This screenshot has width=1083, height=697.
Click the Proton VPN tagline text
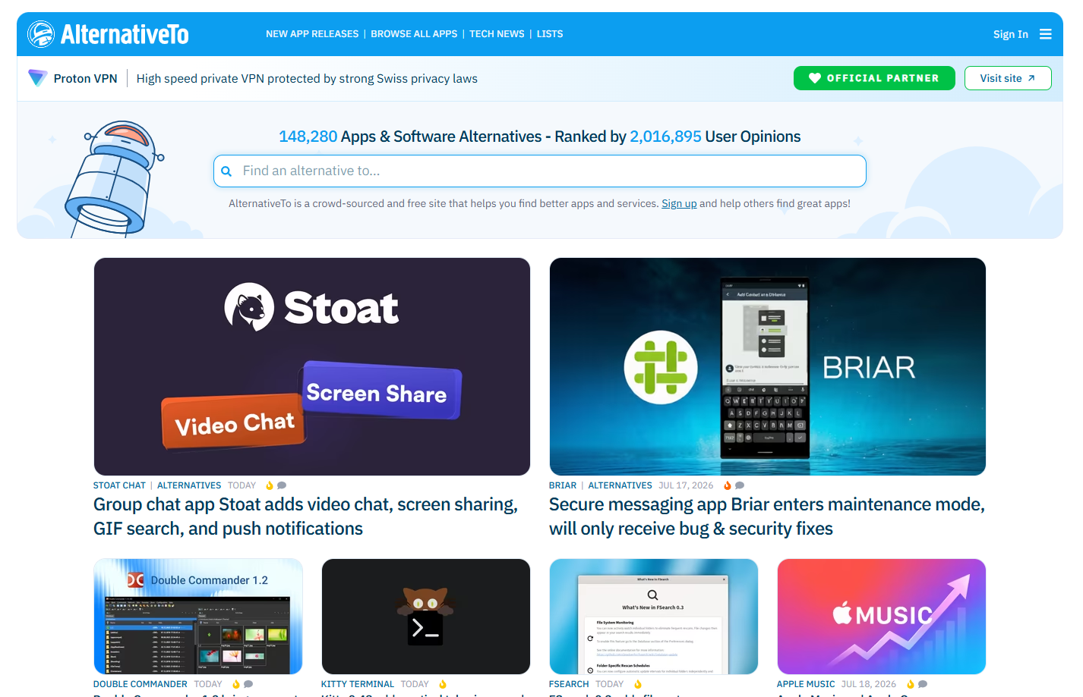pyautogui.click(x=307, y=78)
